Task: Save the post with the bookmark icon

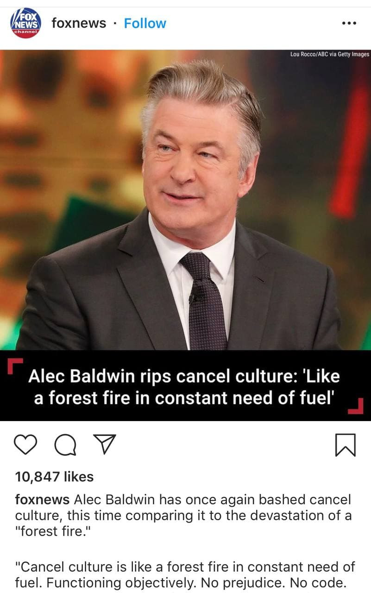Action: 345,445
